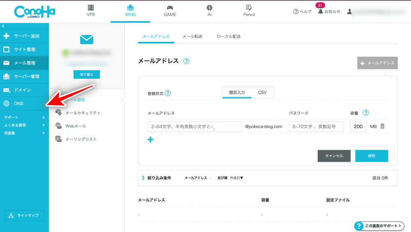
Task: Click the trash icon to delete row
Action: point(383,126)
